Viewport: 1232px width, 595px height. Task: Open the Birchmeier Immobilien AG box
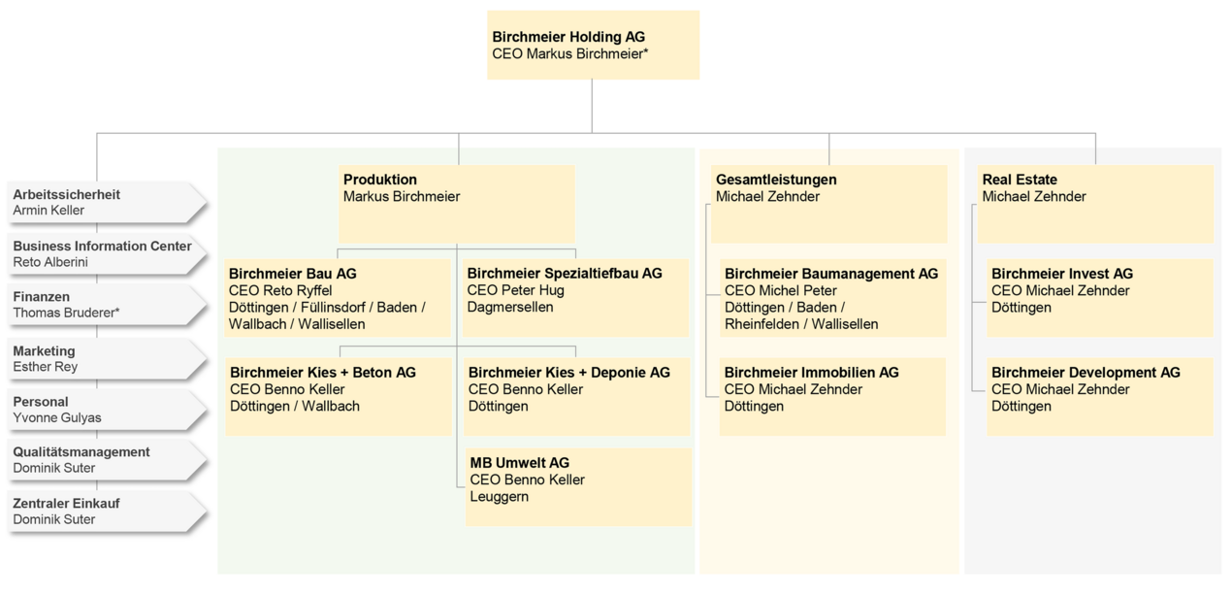(832, 396)
